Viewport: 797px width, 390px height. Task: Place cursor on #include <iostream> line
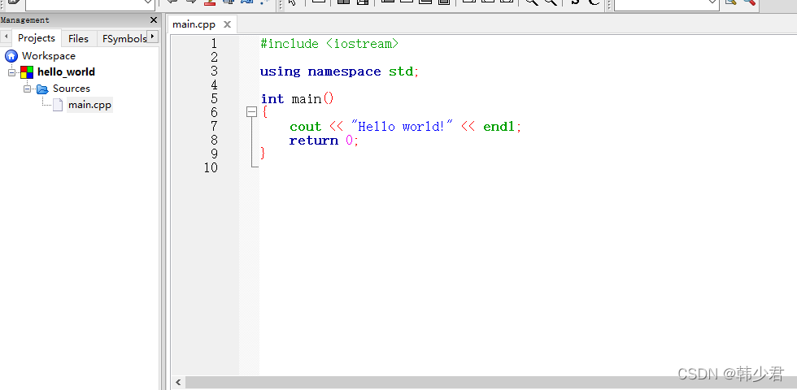(x=329, y=44)
